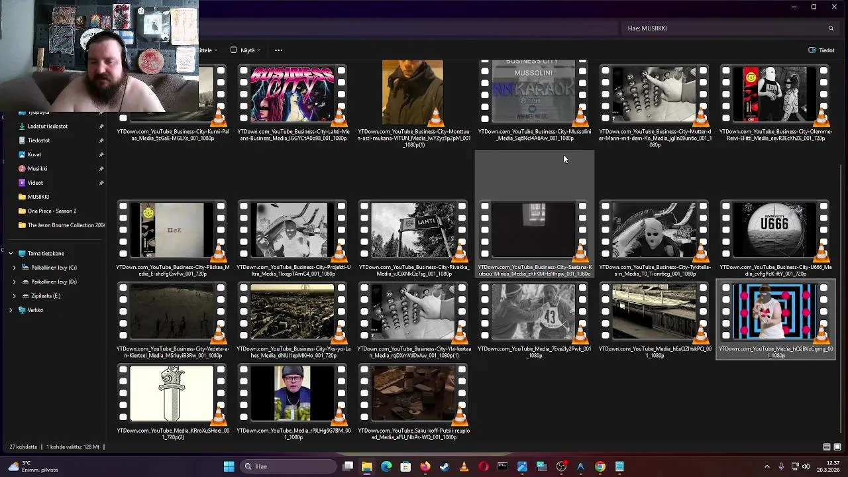Open Notepad from the taskbar
Viewport: 848px width, 477px height.
(x=619, y=466)
